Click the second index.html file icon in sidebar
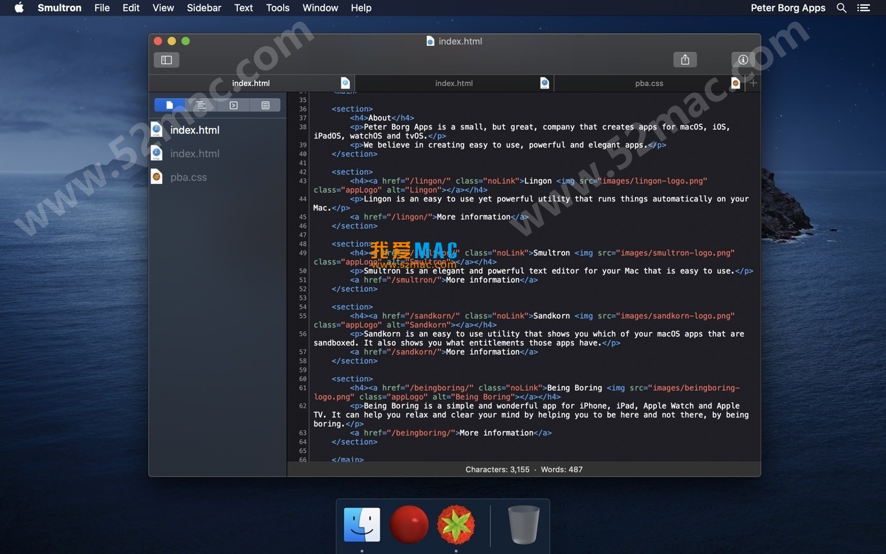The width and height of the screenshot is (886, 554). click(157, 153)
